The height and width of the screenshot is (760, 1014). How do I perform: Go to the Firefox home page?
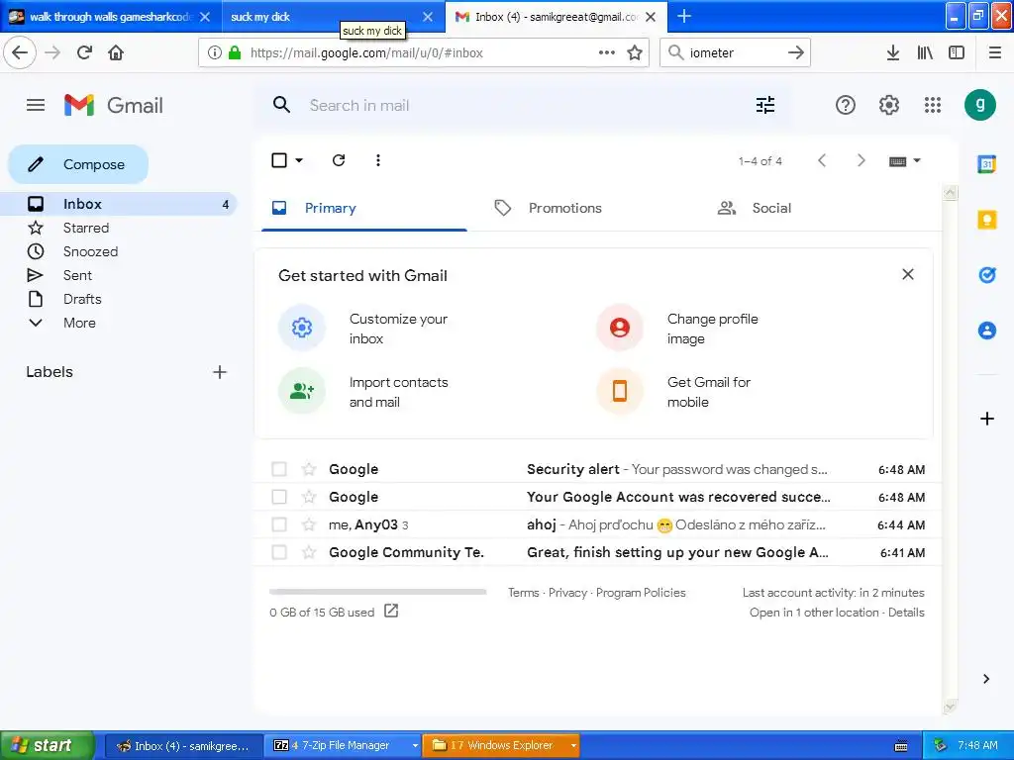(x=116, y=52)
